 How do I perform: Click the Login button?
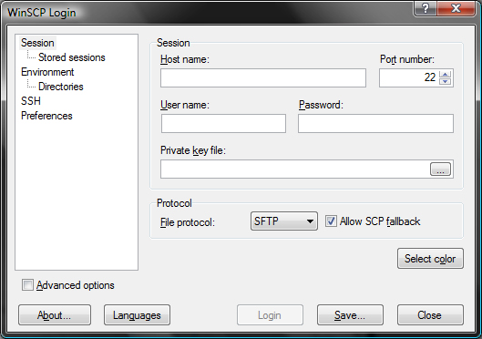[270, 315]
